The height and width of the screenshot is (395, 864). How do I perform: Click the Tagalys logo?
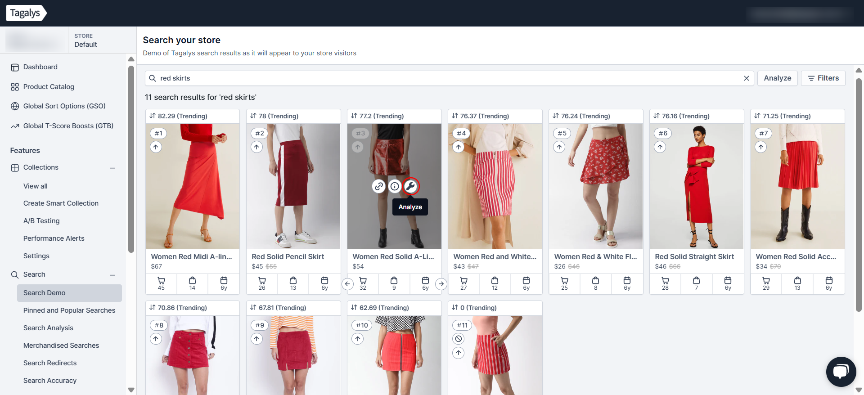(x=26, y=13)
